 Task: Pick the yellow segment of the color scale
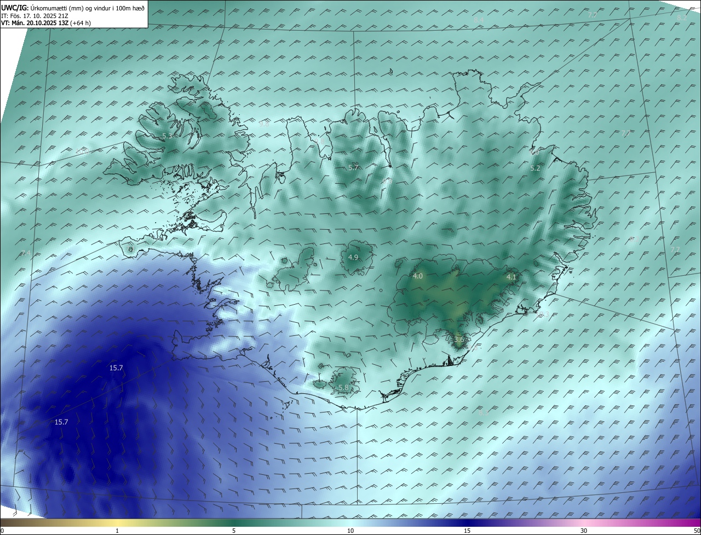[117, 522]
